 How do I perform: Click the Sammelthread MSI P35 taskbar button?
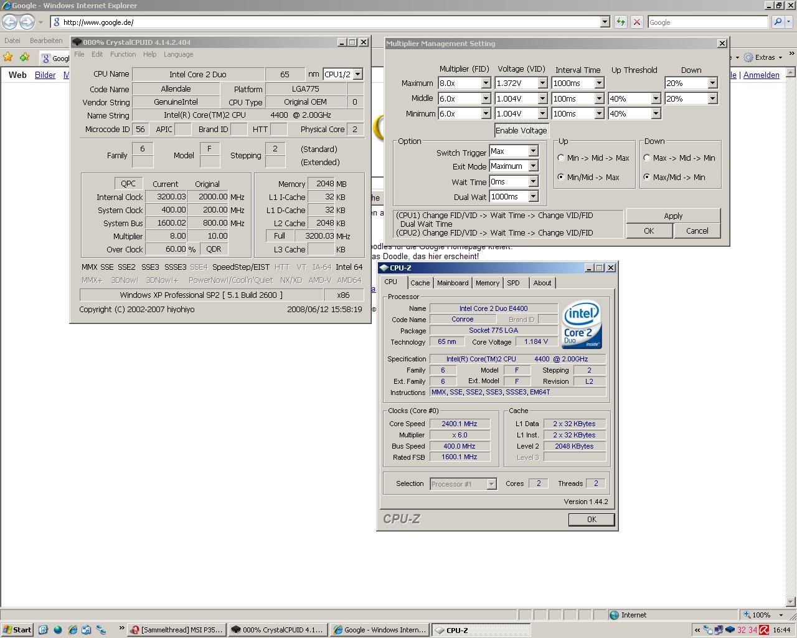click(x=177, y=630)
